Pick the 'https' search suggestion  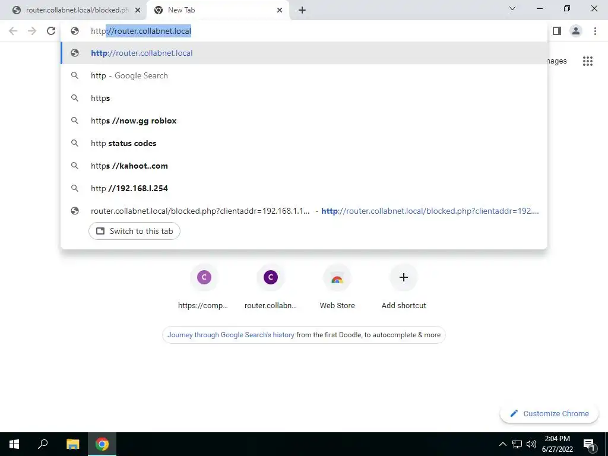(x=304, y=98)
